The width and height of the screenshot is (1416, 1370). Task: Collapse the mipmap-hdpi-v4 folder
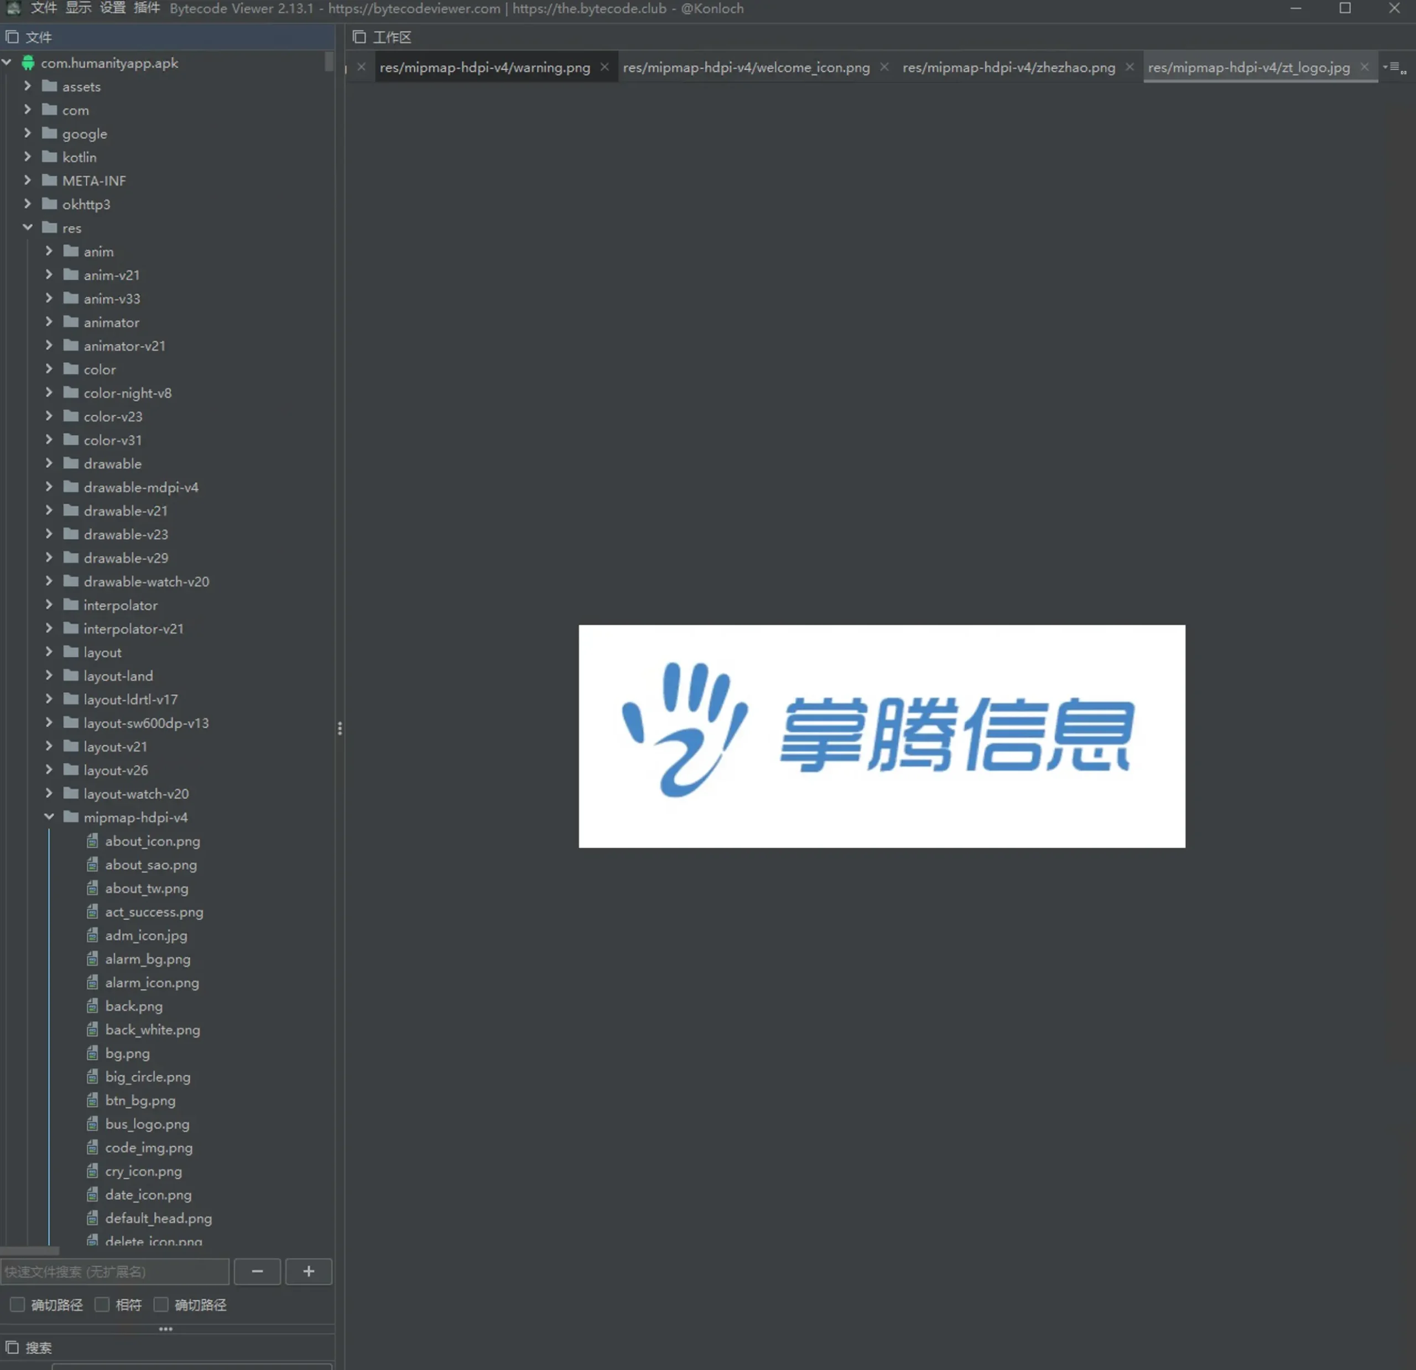[x=49, y=816]
